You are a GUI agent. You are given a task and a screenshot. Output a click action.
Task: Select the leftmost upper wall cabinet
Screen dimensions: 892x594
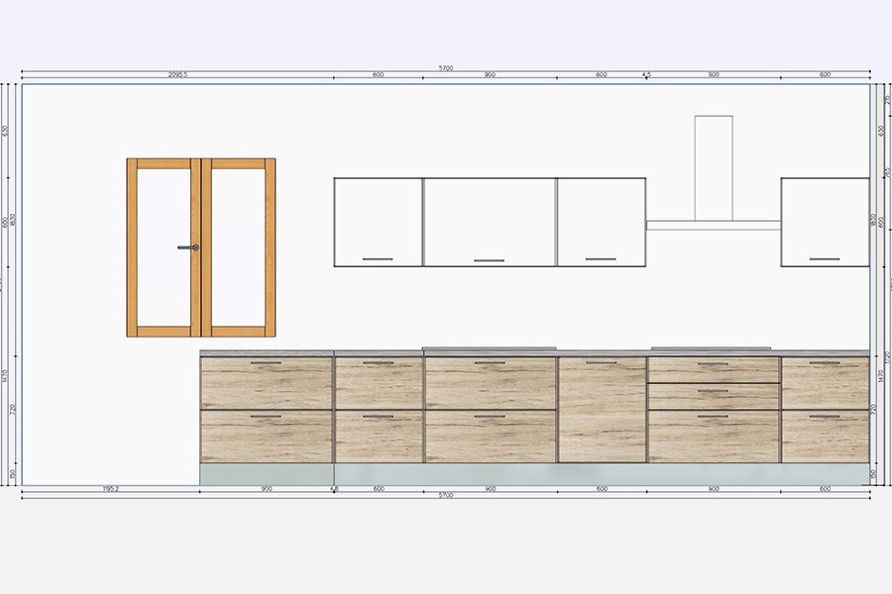[x=378, y=223]
